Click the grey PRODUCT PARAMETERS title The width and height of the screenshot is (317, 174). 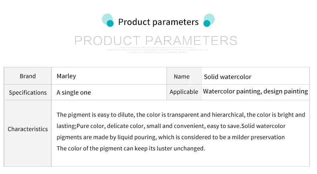point(156,40)
